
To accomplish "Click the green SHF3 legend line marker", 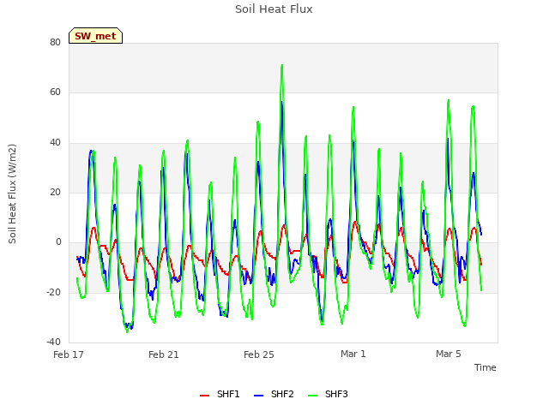I will pos(312,396).
